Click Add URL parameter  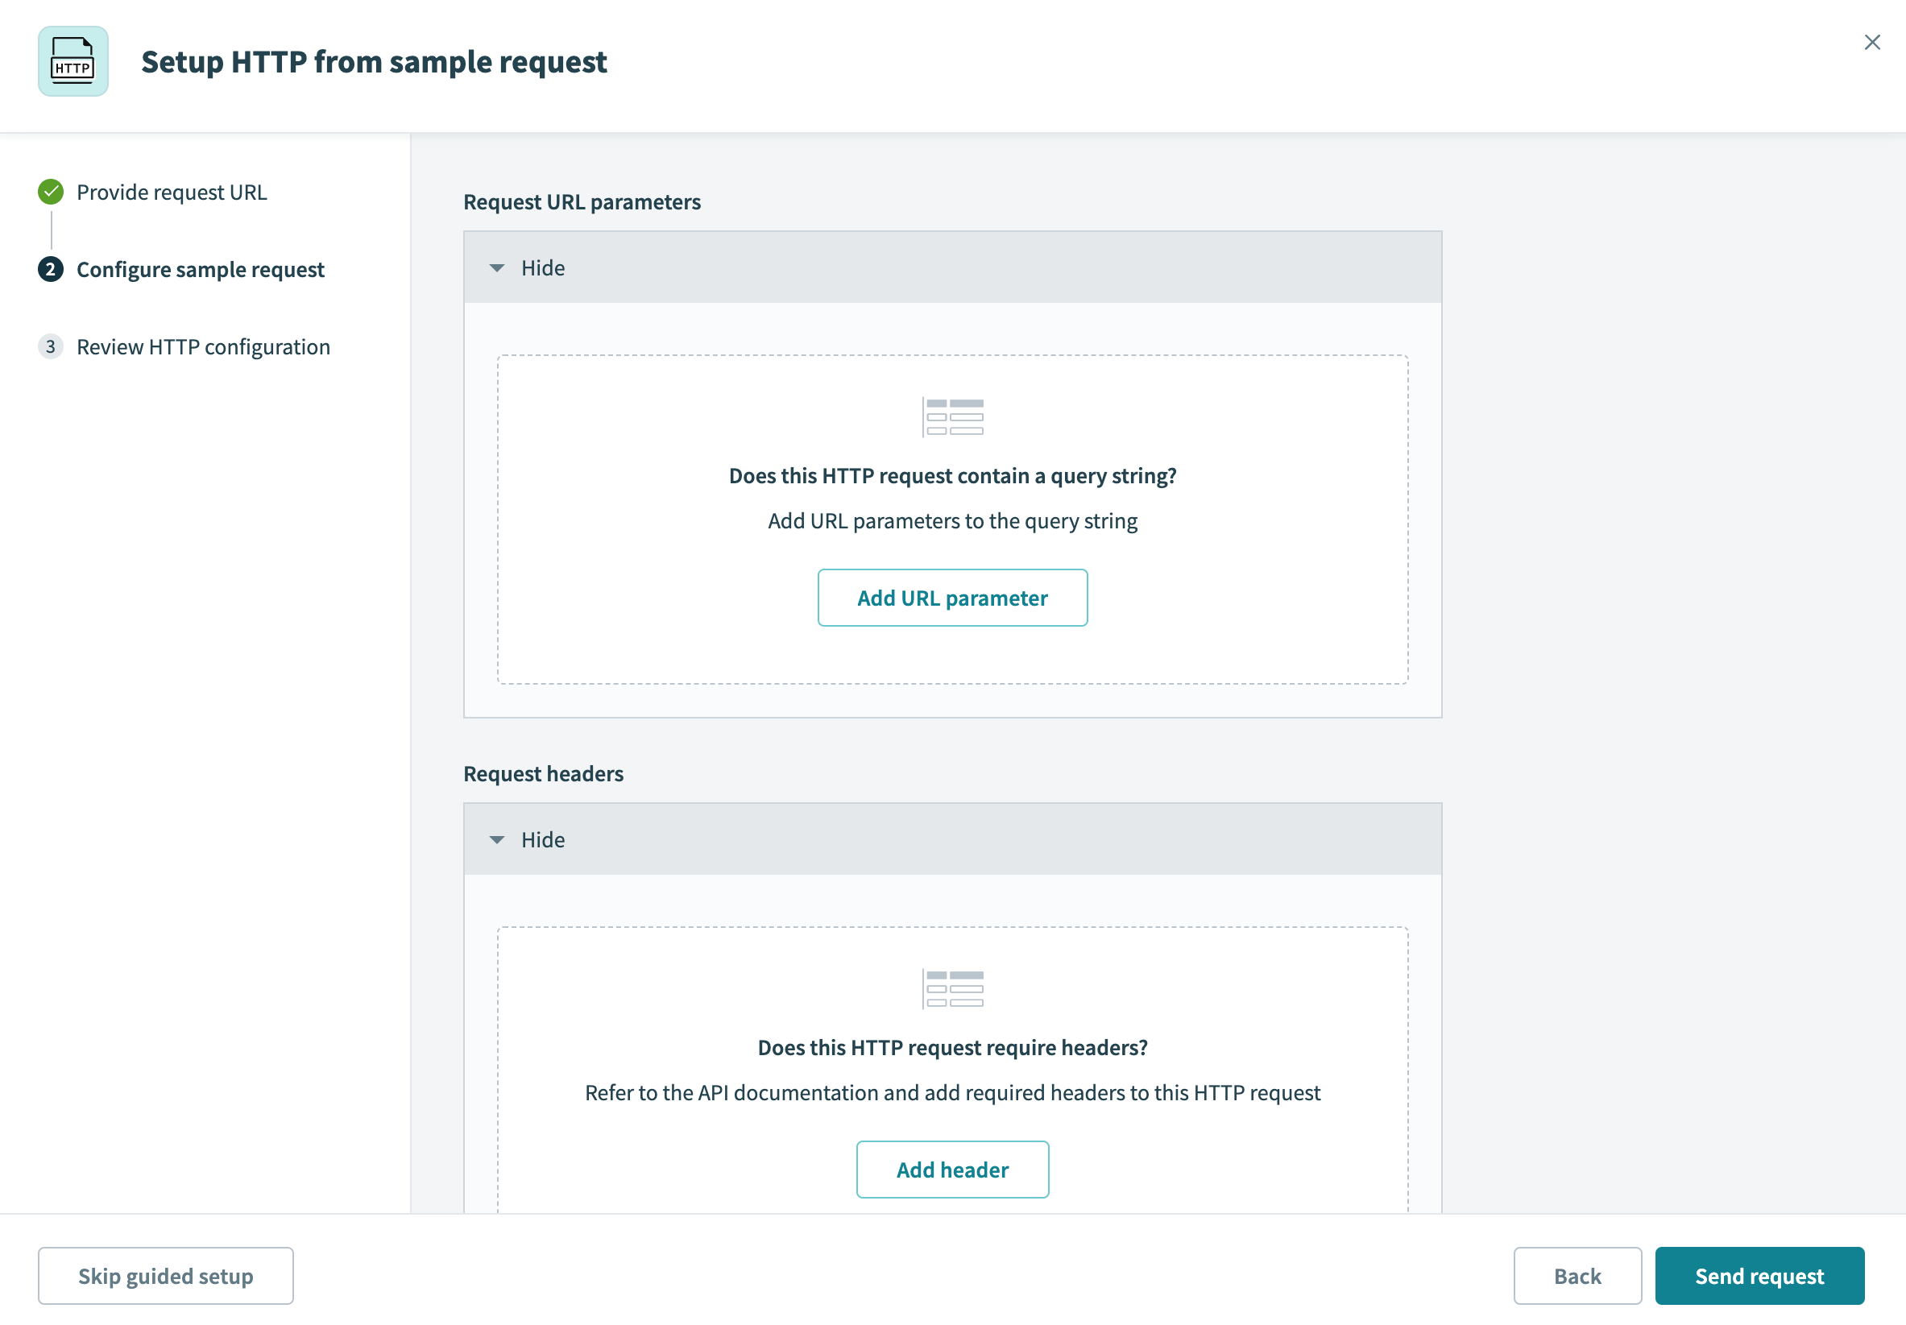(952, 597)
